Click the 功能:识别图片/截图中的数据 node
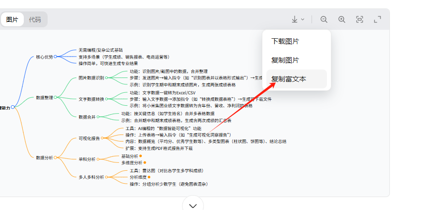The image size is (439, 210). pos(169,71)
